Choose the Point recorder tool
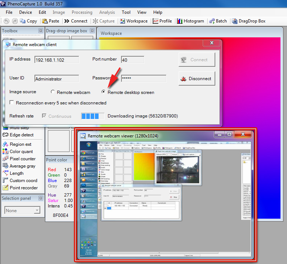This screenshot has width=287, height=264. click(x=24, y=188)
